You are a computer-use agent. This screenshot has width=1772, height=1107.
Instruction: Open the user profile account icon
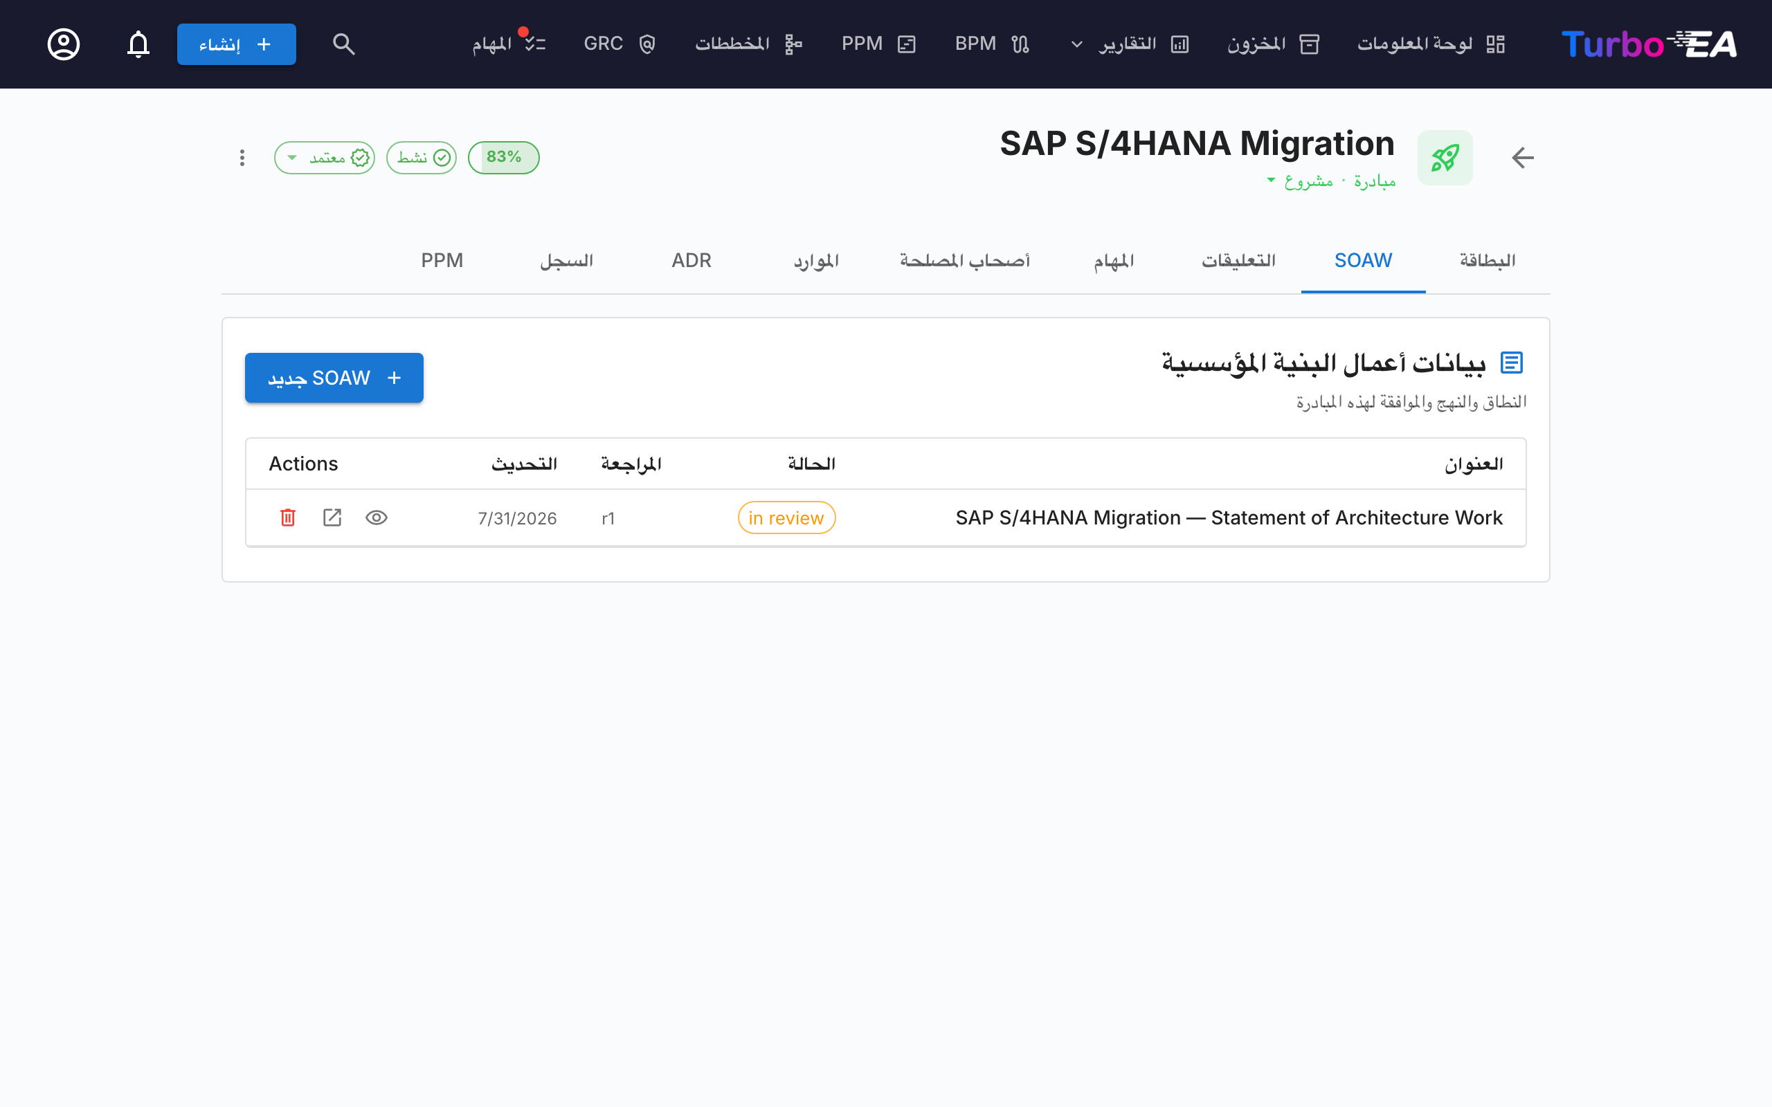tap(64, 44)
